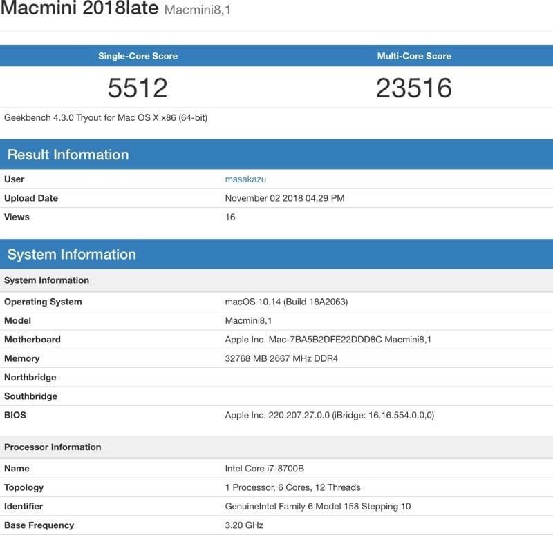Select the Multi-Core Score header
Image resolution: width=553 pixels, height=535 pixels.
412,57
